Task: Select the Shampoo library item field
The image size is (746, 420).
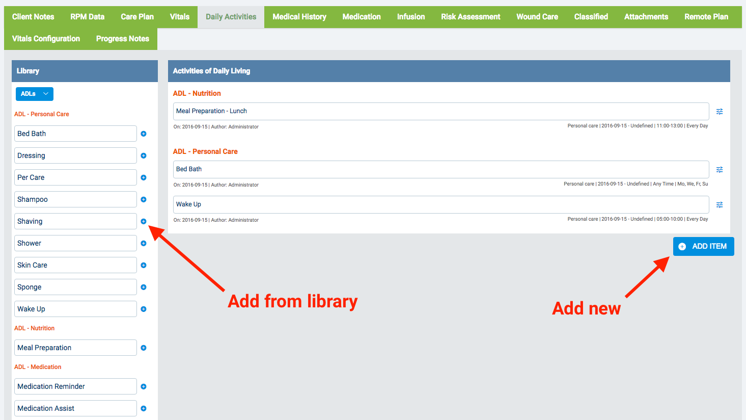Action: 75,199
